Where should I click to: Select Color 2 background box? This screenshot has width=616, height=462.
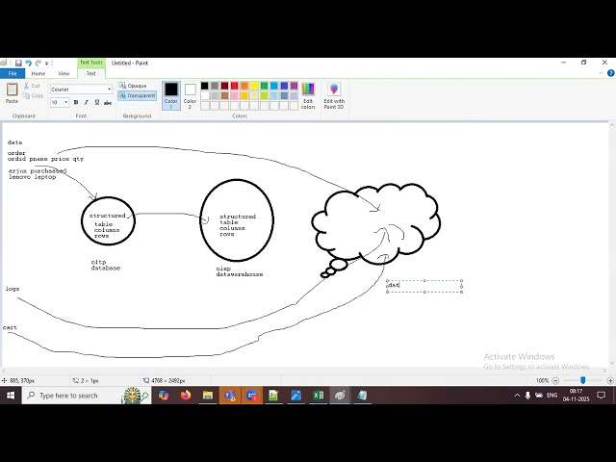tap(191, 95)
